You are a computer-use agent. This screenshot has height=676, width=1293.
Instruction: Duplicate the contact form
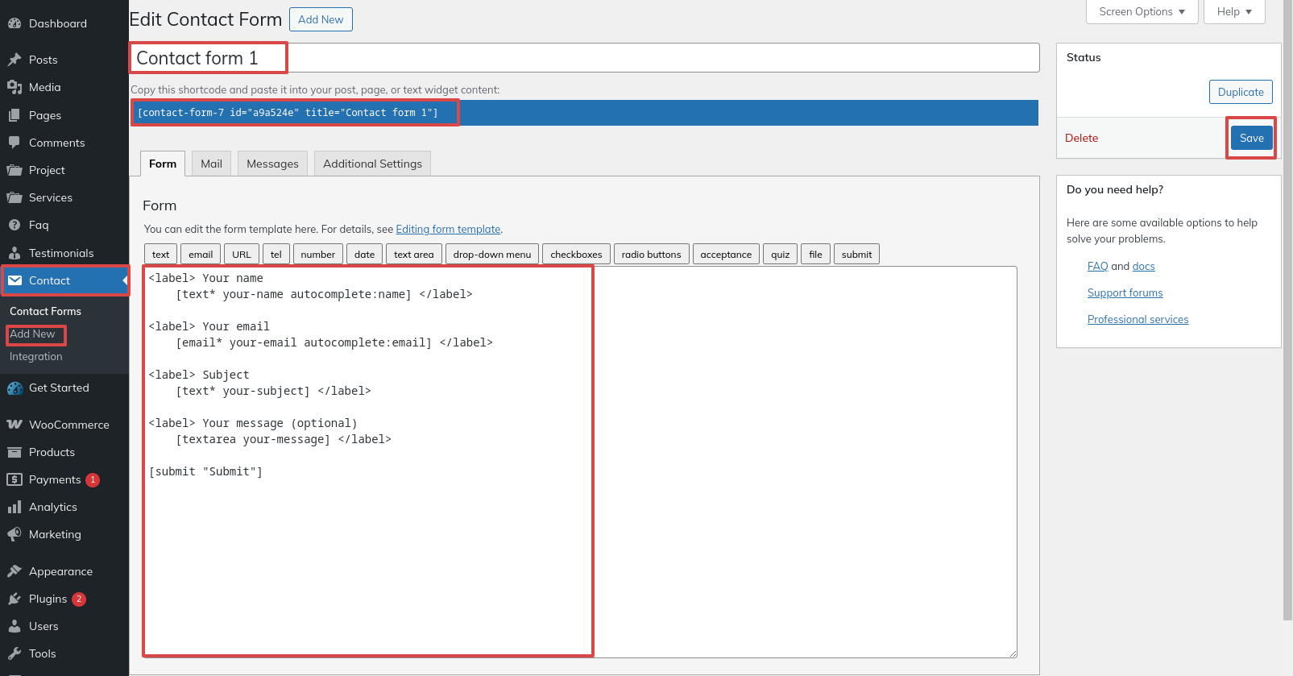point(1241,92)
